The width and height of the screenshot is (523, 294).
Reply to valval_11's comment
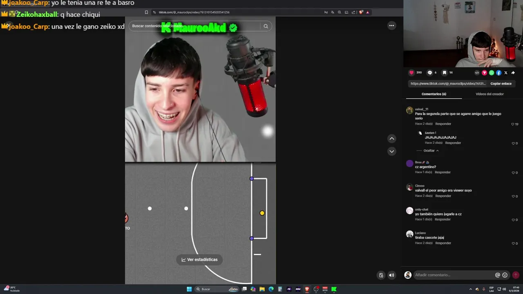click(443, 124)
